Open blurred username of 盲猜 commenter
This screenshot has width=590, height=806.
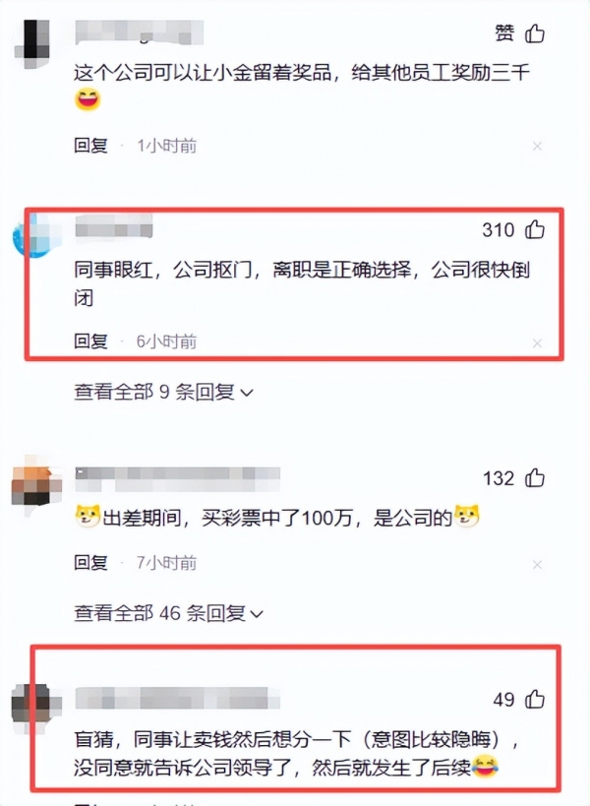tap(178, 699)
